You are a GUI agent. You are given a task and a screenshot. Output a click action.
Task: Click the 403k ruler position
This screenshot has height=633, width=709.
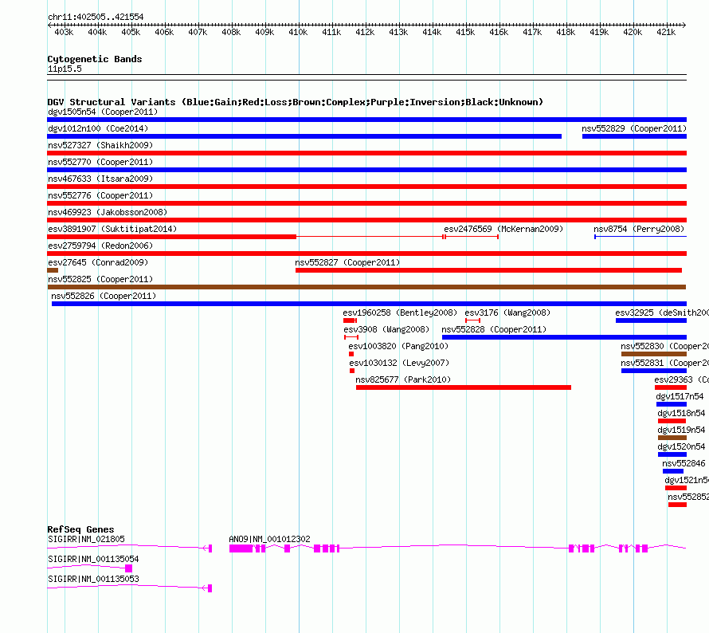point(64,32)
